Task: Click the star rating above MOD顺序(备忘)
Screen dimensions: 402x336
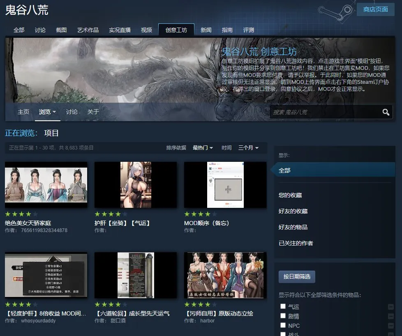Action: pos(201,214)
